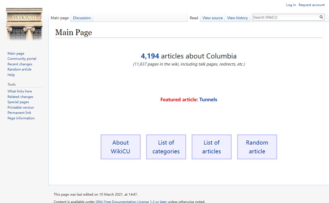Viewport: 329px width, 203px height.
Task: Click the Permanent link
Action: point(19,113)
